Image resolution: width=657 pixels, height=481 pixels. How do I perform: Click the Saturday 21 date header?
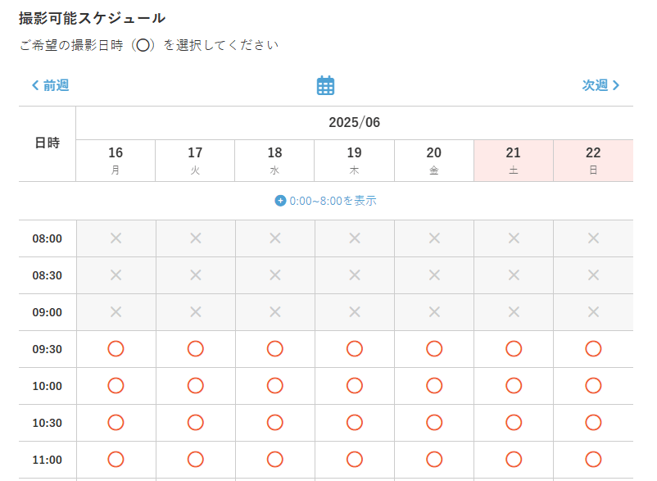[x=514, y=161]
